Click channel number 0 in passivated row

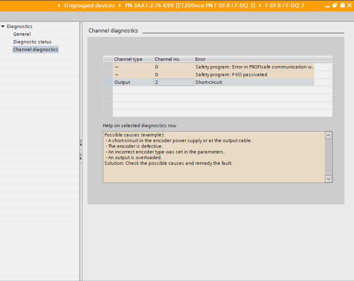[174, 74]
